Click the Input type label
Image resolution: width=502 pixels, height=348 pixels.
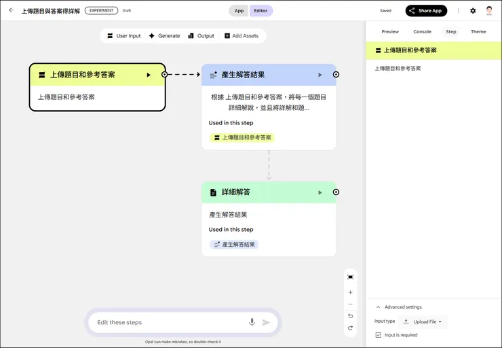coord(385,321)
